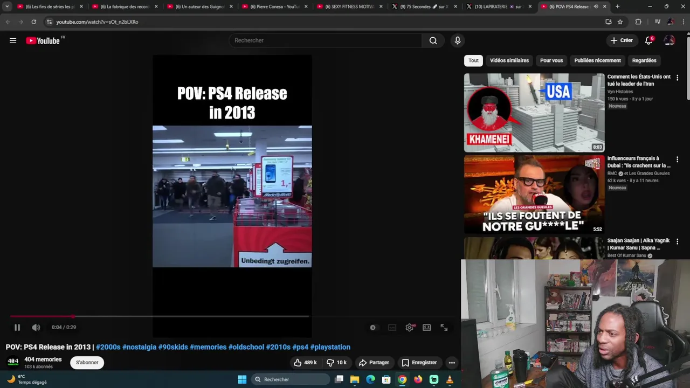This screenshot has width=690, height=388.
Task: Toggle subtitles in the player controls
Action: pyautogui.click(x=392, y=327)
